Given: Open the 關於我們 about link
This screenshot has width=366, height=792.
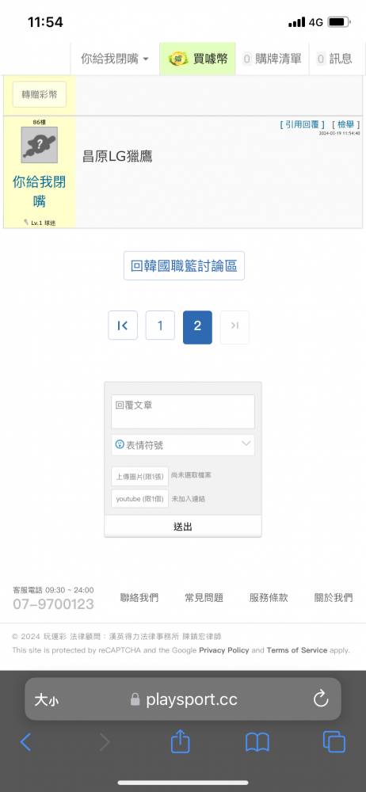Looking at the screenshot, I should click(x=334, y=598).
